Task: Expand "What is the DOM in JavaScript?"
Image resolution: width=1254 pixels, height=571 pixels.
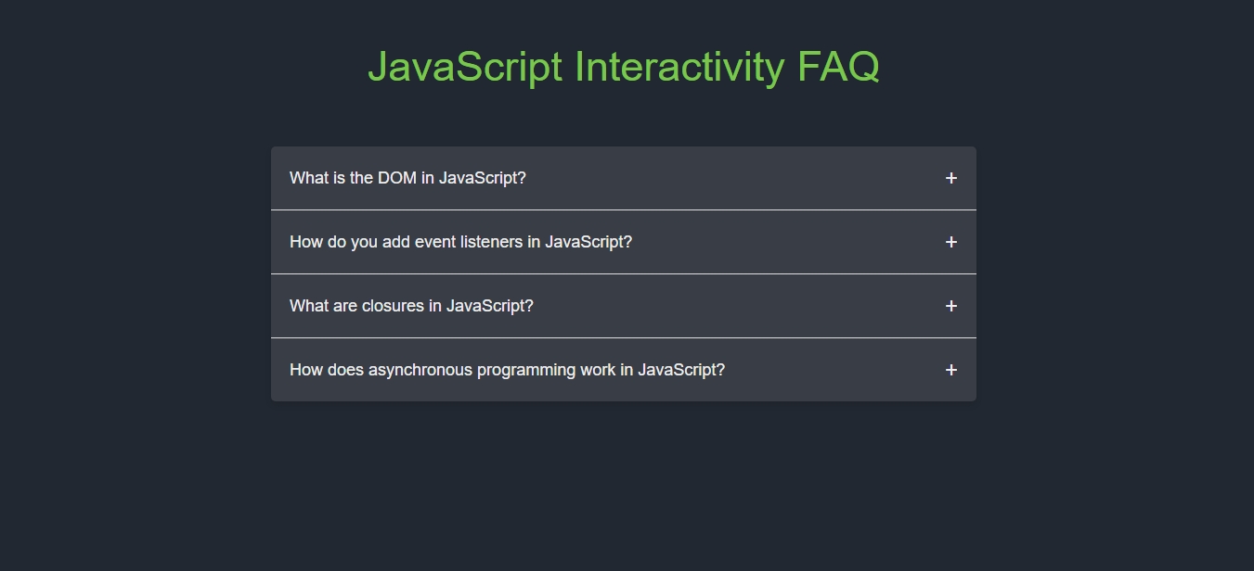Action: point(407,178)
